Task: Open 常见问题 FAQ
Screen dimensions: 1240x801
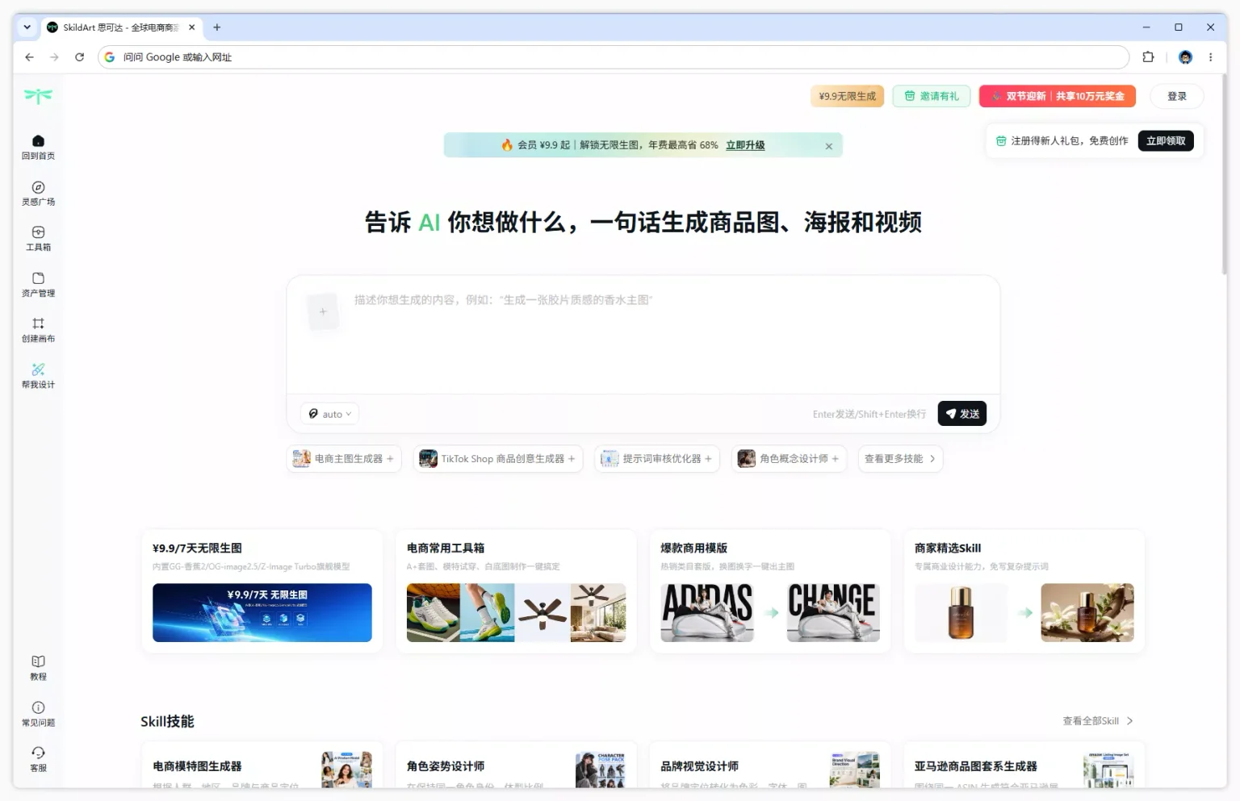Action: click(x=38, y=714)
